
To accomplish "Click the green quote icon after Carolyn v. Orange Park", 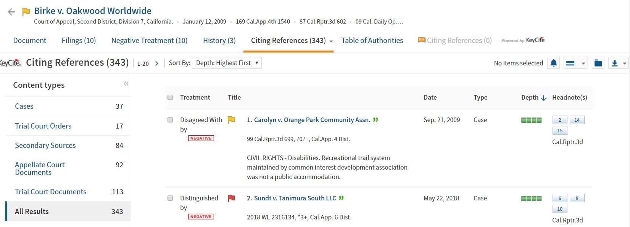I will [375, 120].
